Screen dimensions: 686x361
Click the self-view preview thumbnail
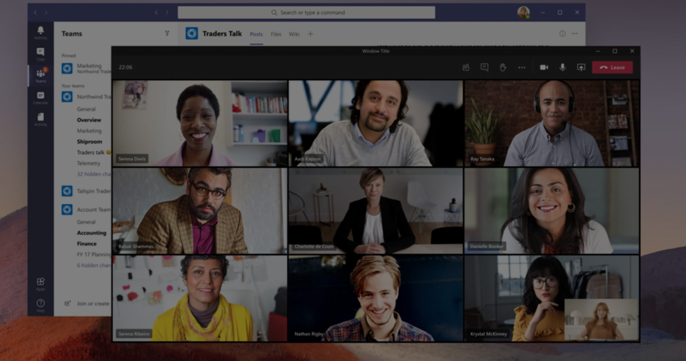pos(601,320)
